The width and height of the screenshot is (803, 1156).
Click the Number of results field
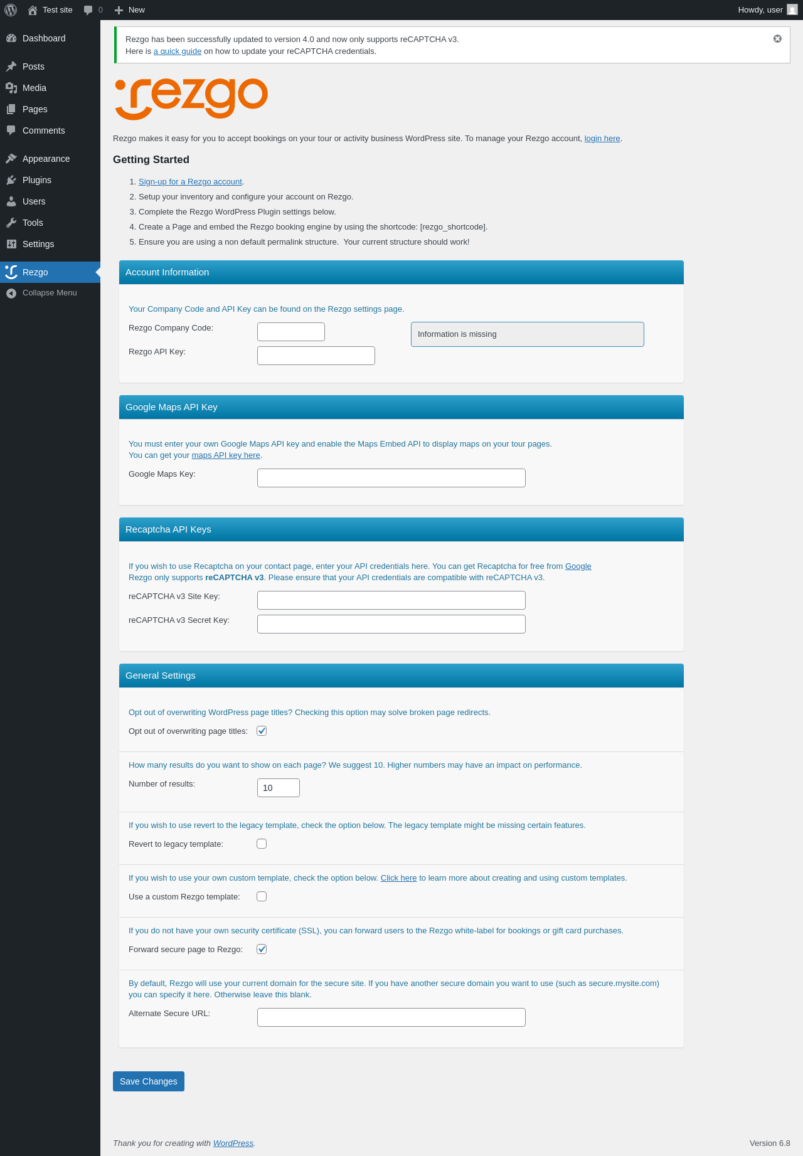click(x=279, y=788)
